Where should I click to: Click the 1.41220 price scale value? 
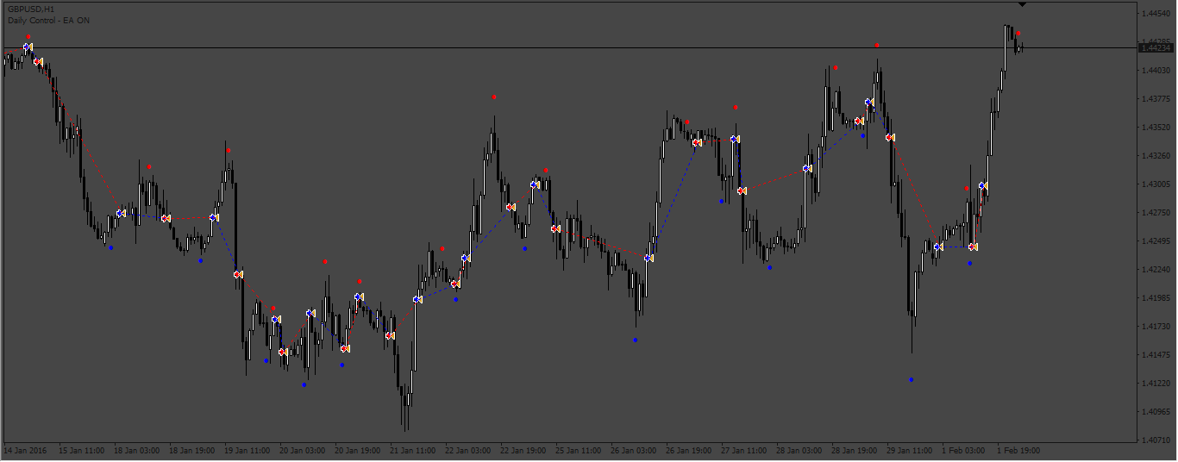click(1156, 384)
